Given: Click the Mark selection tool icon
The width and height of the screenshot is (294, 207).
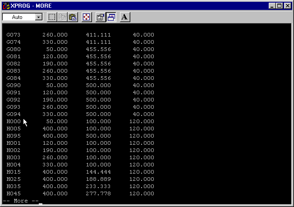Looking at the screenshot, I should click(52, 17).
